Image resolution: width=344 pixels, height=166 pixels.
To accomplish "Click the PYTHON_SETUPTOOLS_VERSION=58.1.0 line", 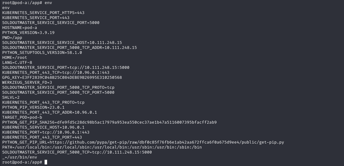I will pos(42,53).
